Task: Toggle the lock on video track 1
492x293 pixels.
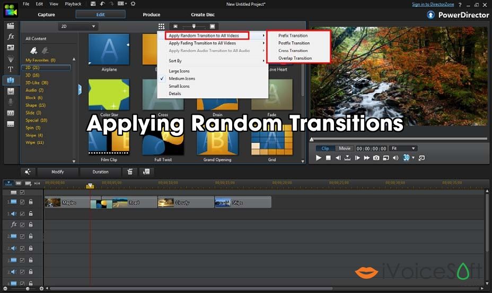Action: (x=31, y=202)
